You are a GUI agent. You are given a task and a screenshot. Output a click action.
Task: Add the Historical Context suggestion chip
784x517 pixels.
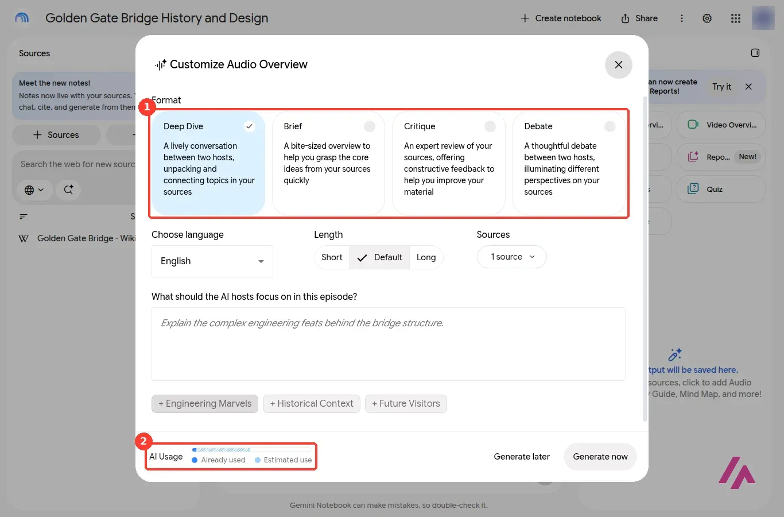(312, 404)
